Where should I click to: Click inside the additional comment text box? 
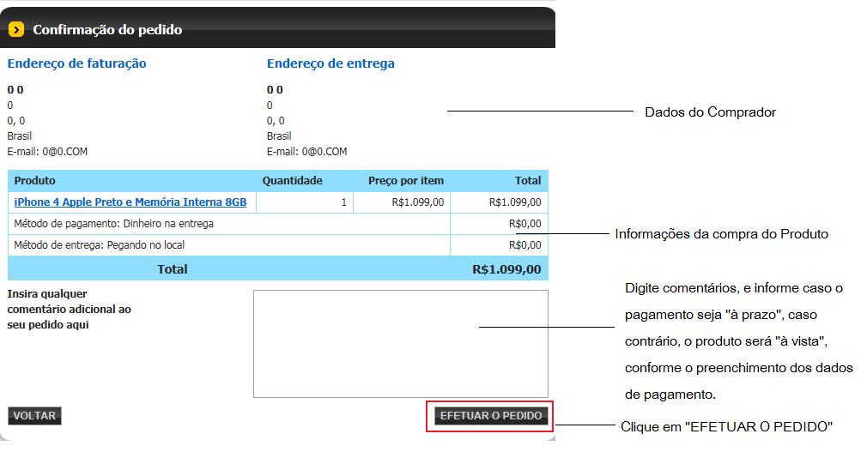pos(400,343)
